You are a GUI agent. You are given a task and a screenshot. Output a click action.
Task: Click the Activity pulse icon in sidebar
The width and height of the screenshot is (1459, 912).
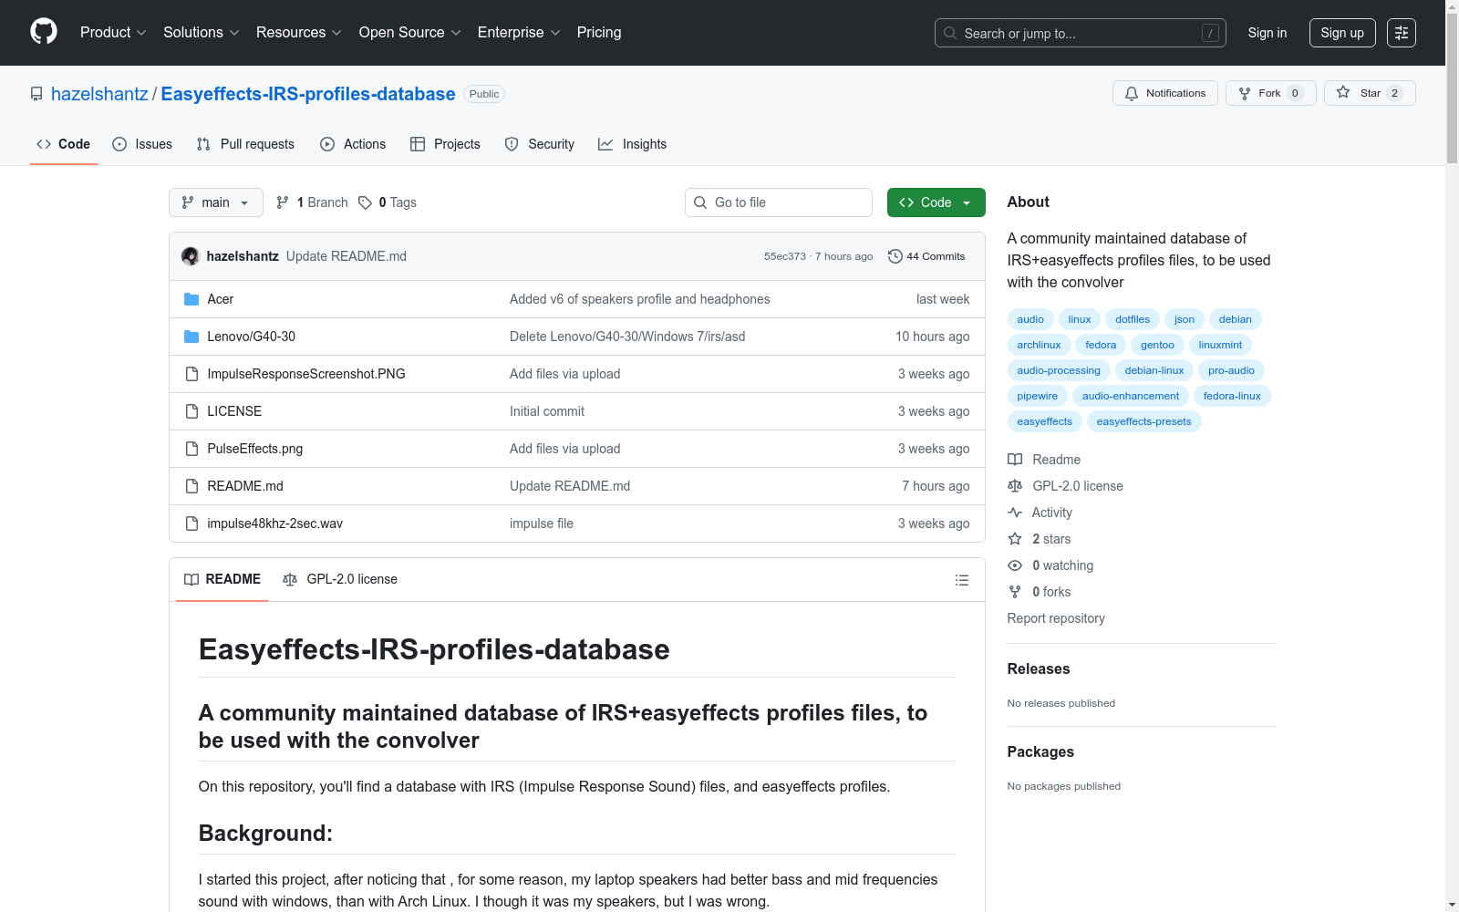point(1015,513)
